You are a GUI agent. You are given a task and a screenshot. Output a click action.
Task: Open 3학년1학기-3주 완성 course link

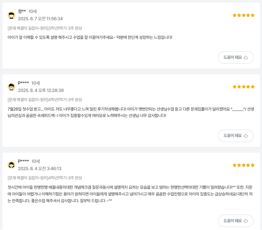click(x=45, y=28)
